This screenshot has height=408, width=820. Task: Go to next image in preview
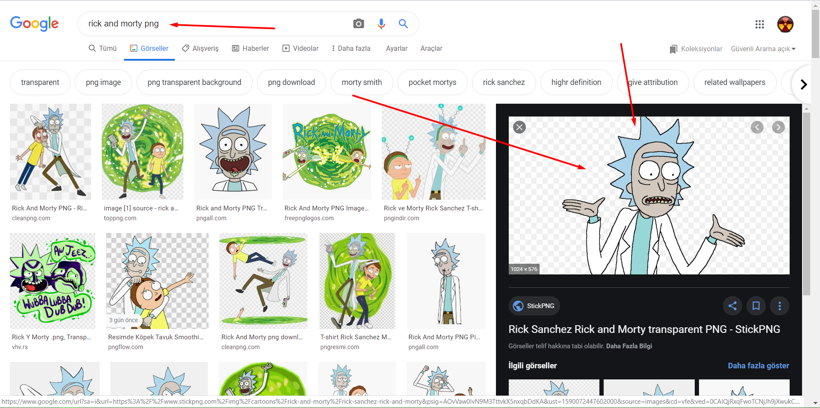click(779, 127)
